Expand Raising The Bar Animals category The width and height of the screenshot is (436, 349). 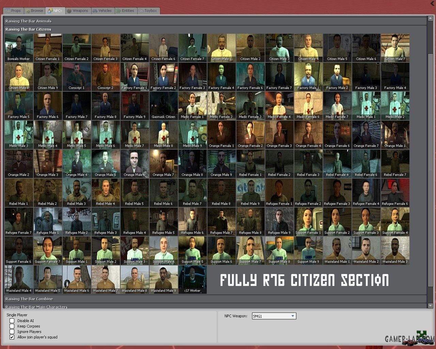[215, 21]
